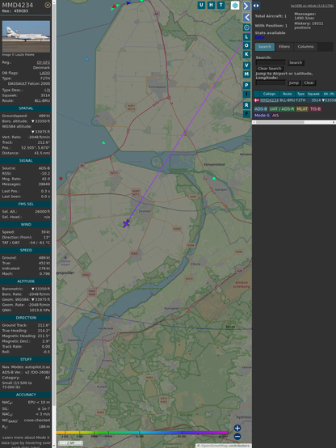336x448 pixels.
Task: Click the L labels button
Action: click(246, 36)
